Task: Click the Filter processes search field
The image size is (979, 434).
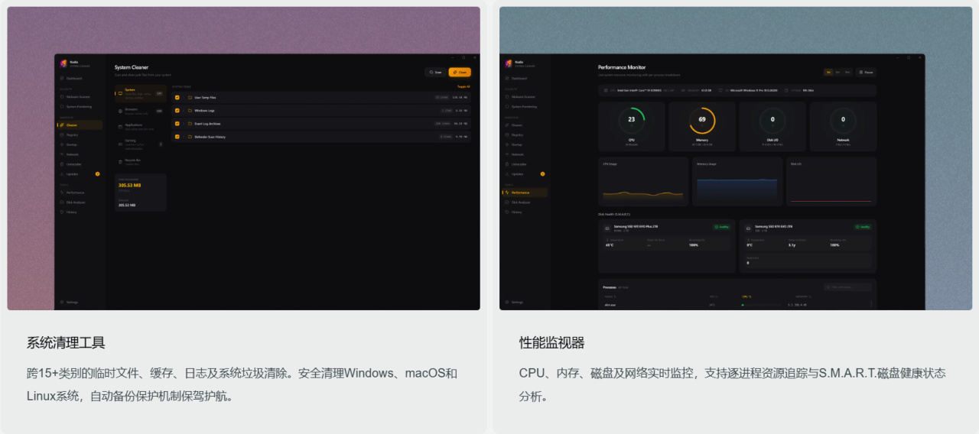Action: (848, 287)
